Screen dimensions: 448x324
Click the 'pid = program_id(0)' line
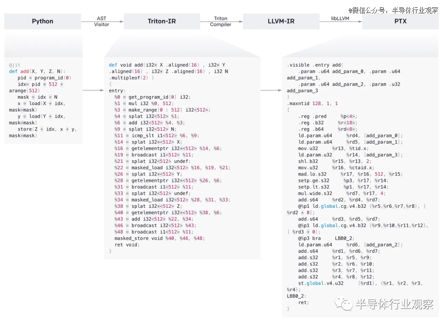(44, 78)
